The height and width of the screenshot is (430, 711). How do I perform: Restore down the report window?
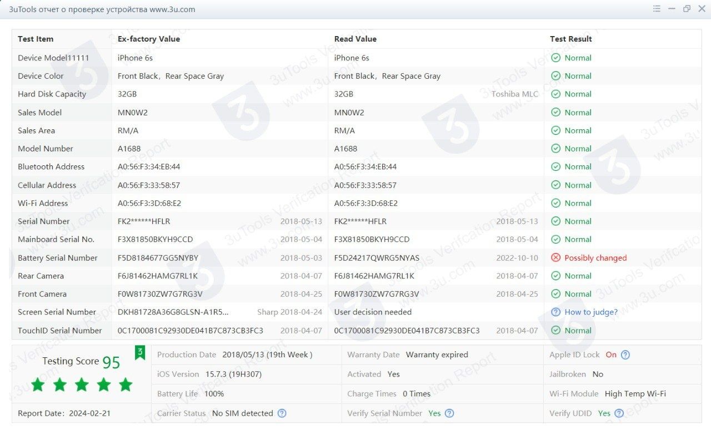[x=687, y=9]
